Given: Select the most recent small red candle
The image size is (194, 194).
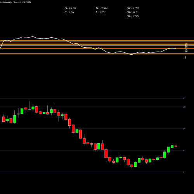Looking at the screenshot, I should (x=176, y=146).
